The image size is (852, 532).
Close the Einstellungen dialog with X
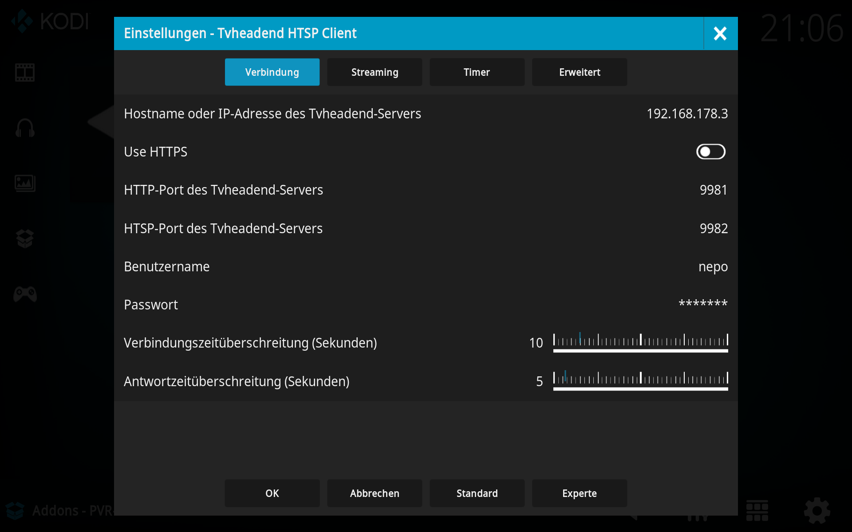720,33
